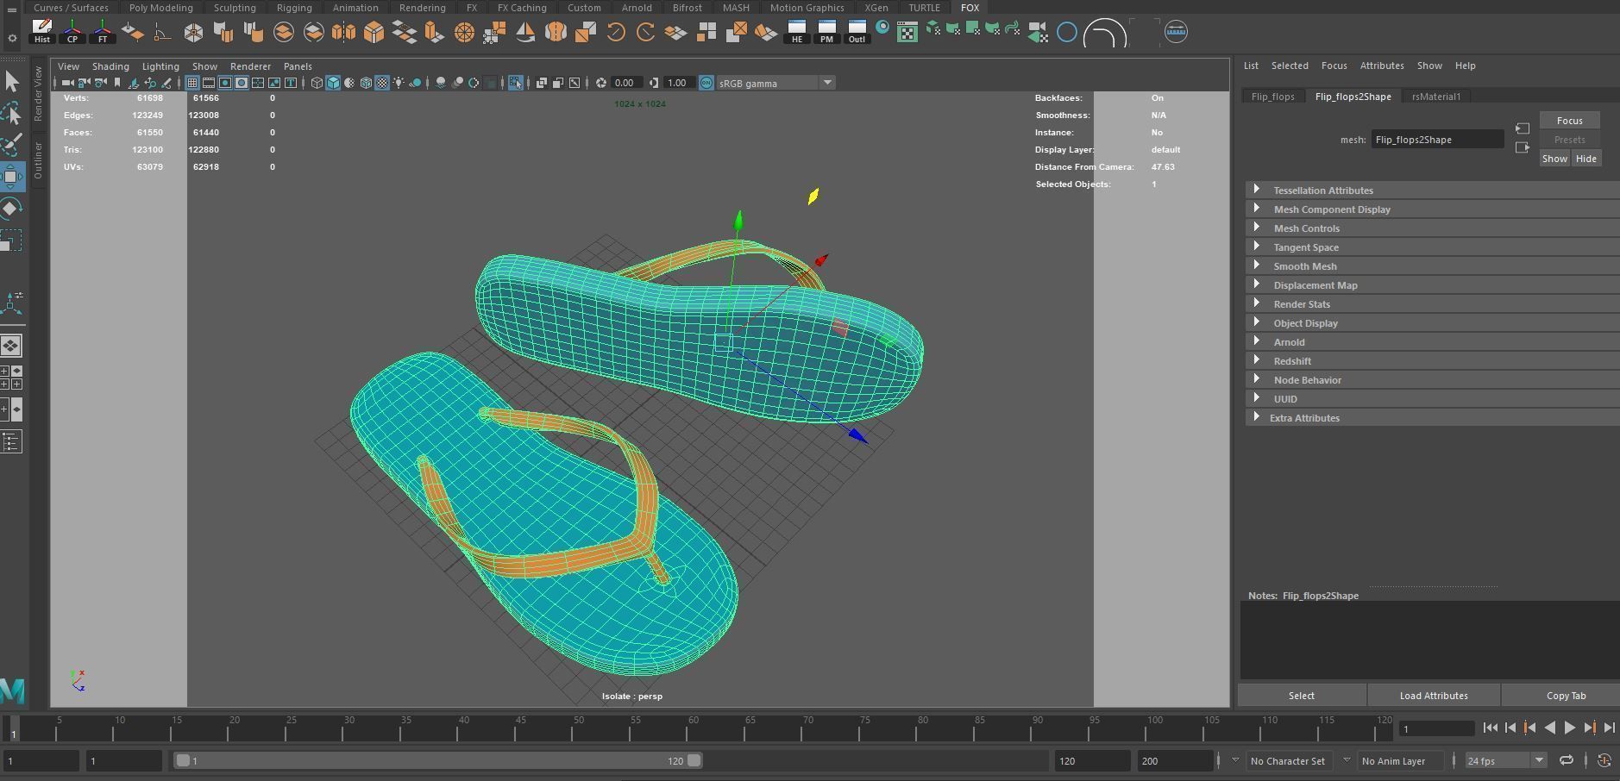Click the scene lighting lightbulb icon

(x=399, y=83)
